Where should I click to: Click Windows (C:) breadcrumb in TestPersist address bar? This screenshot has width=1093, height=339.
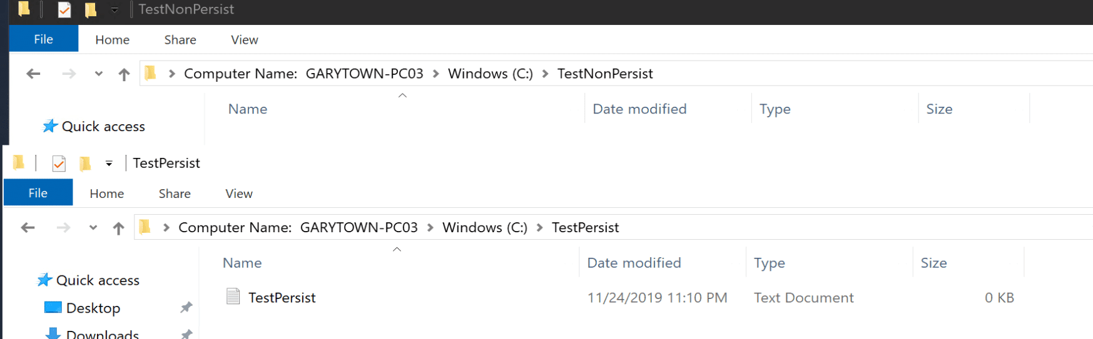[x=485, y=228]
